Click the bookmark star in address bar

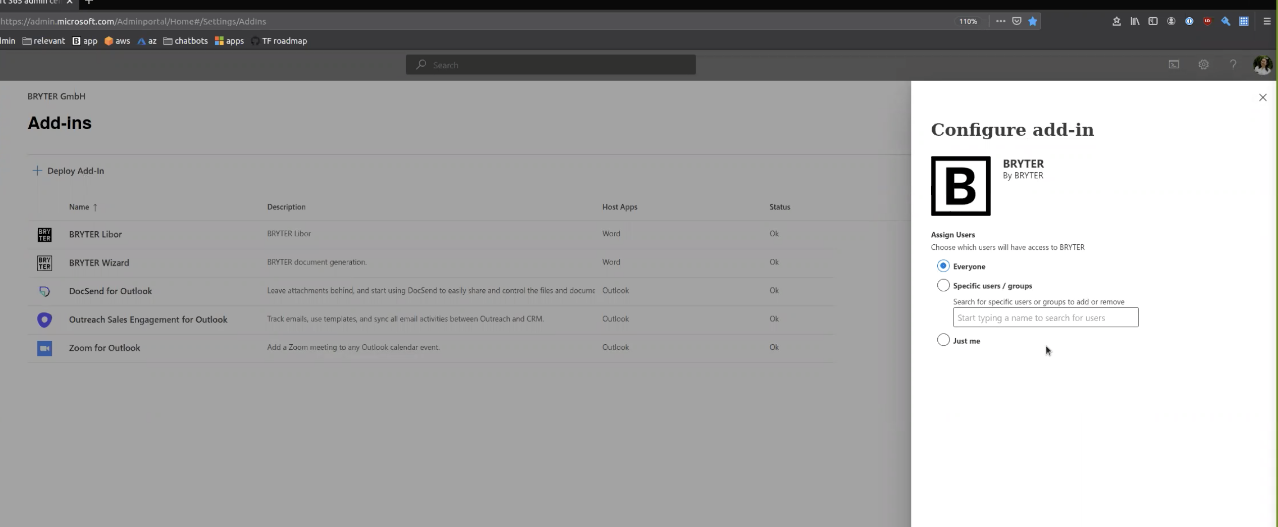pyautogui.click(x=1033, y=21)
